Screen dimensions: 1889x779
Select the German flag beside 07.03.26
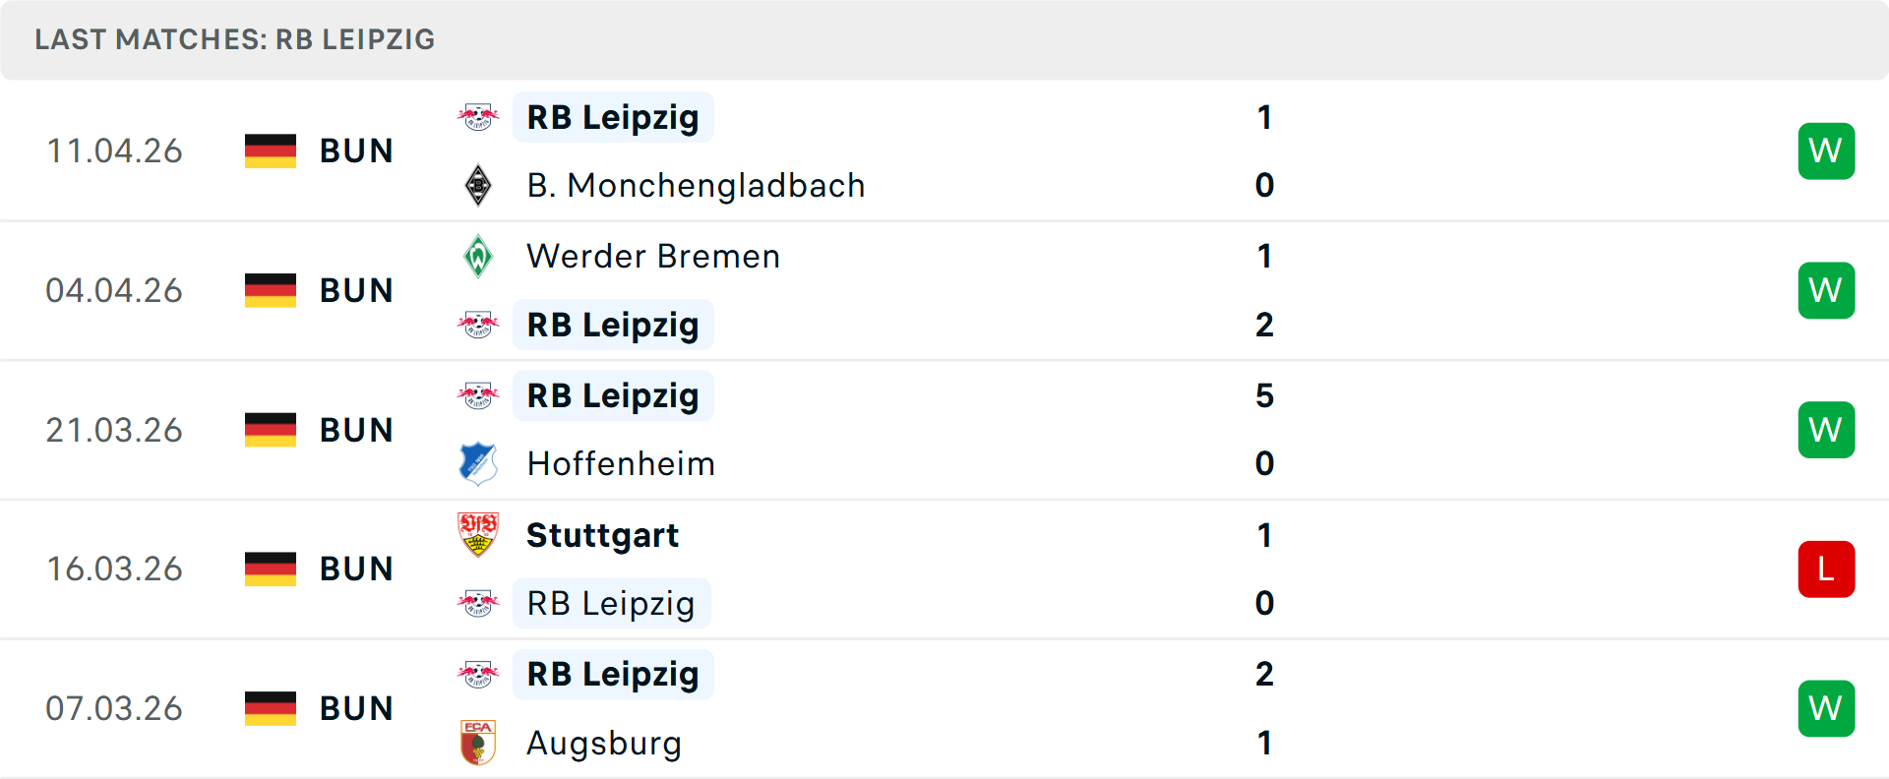(x=271, y=708)
